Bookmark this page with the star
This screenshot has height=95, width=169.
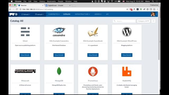[127, 9]
